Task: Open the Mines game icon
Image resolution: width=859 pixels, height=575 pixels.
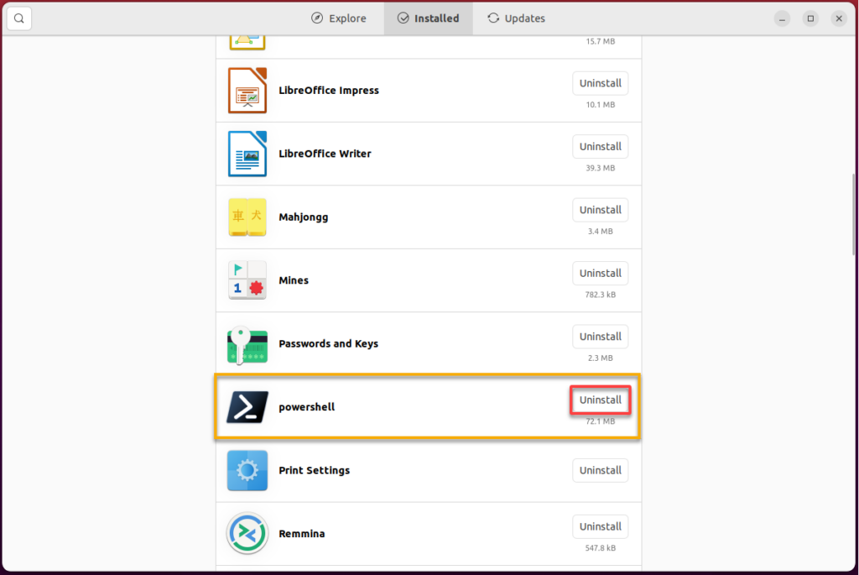Action: tap(247, 280)
